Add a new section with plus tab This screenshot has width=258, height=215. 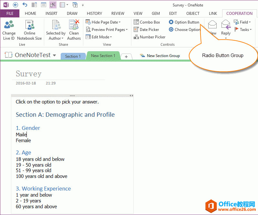(x=126, y=57)
